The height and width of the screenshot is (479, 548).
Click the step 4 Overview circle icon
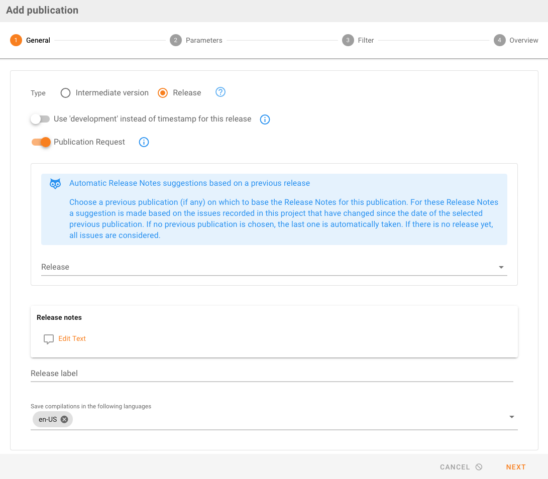coord(499,40)
